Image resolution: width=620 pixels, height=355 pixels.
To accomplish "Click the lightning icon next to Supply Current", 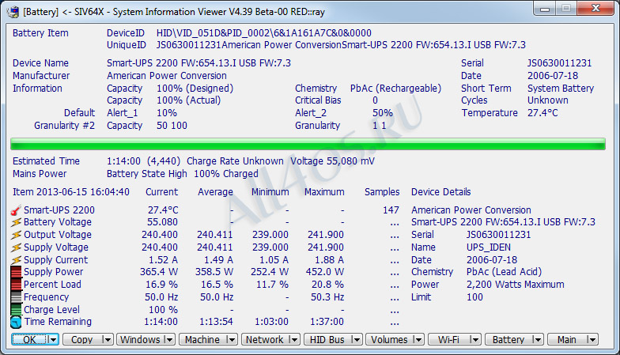I will [x=16, y=261].
